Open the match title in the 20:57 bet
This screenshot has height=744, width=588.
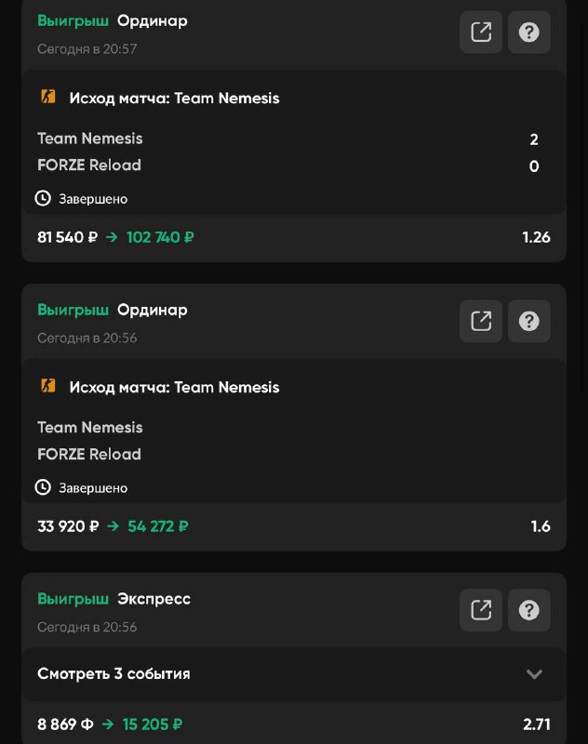point(174,98)
